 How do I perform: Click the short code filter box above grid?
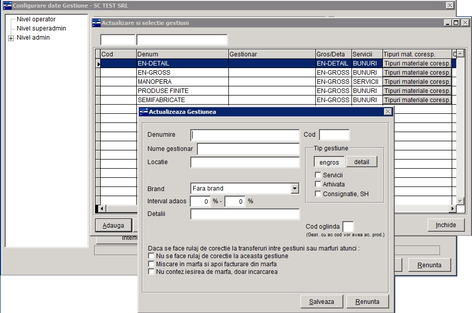(x=117, y=40)
